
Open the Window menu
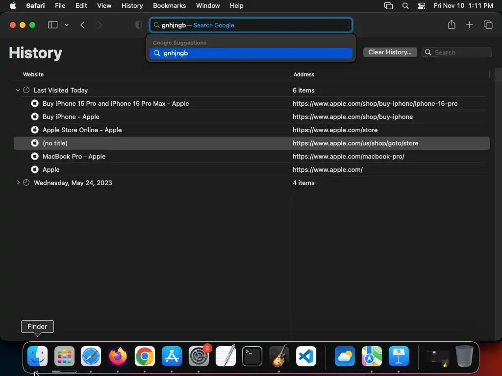point(208,5)
